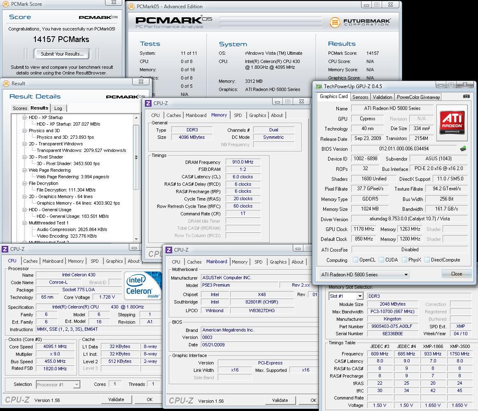Collapse the 2D - Transparent Windows node

pyautogui.click(x=25, y=144)
